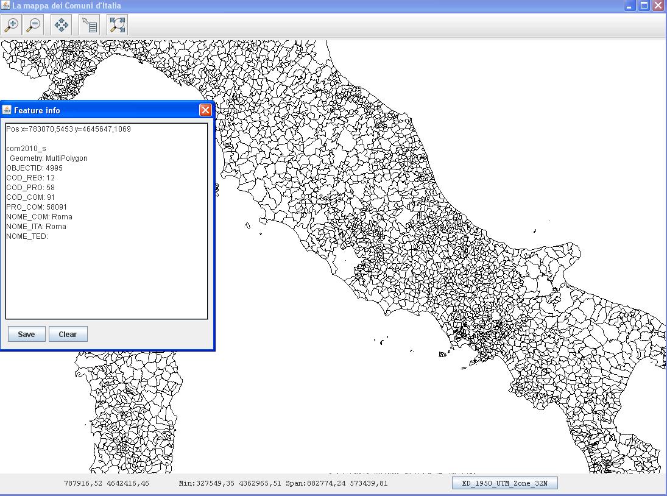Activate the Pan map tool

(62, 25)
